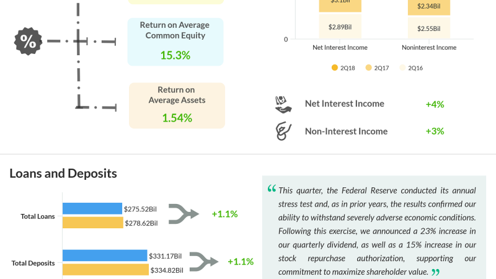Viewport: 496px width, 279px height.
Task: Click the merge arrow beside Total Loans
Action: click(x=183, y=214)
